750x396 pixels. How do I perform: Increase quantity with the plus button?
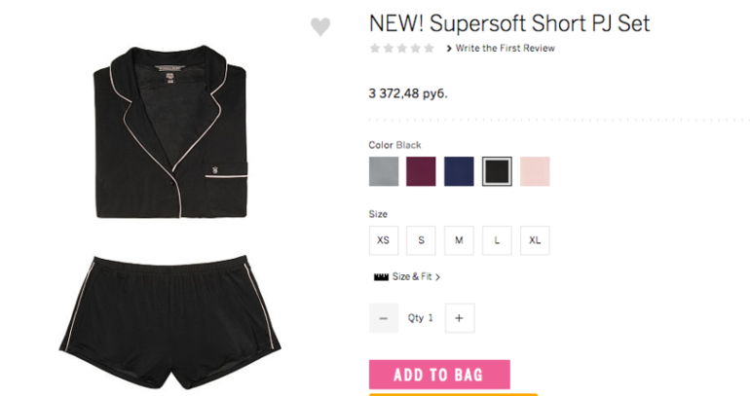click(460, 318)
